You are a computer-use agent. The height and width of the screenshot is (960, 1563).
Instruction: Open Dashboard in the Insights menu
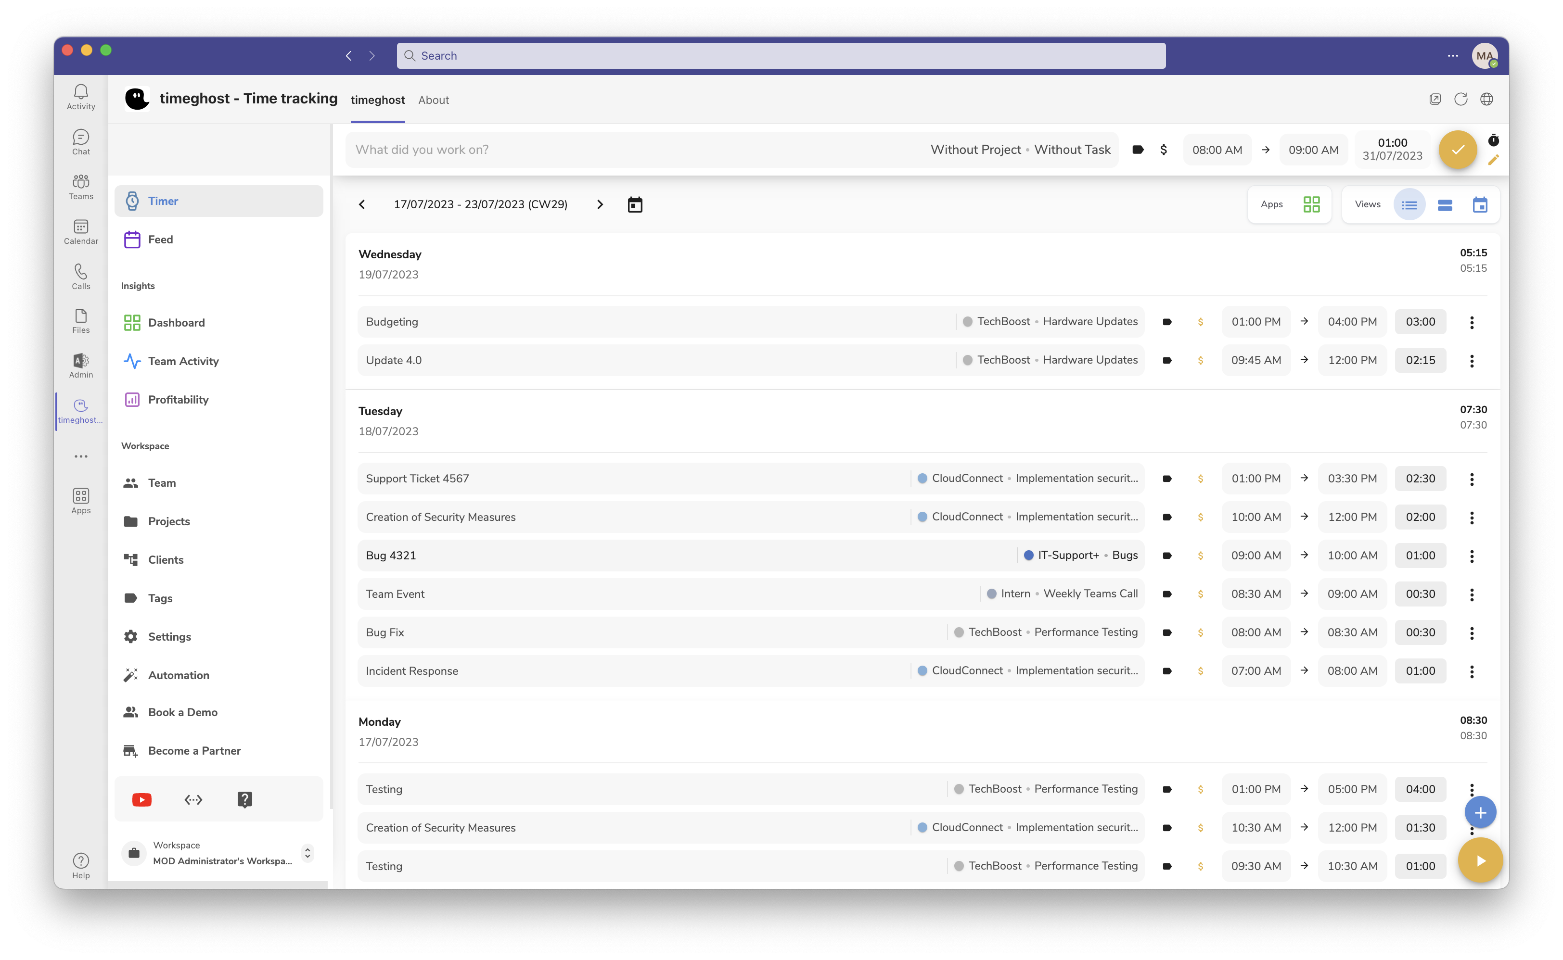176,323
